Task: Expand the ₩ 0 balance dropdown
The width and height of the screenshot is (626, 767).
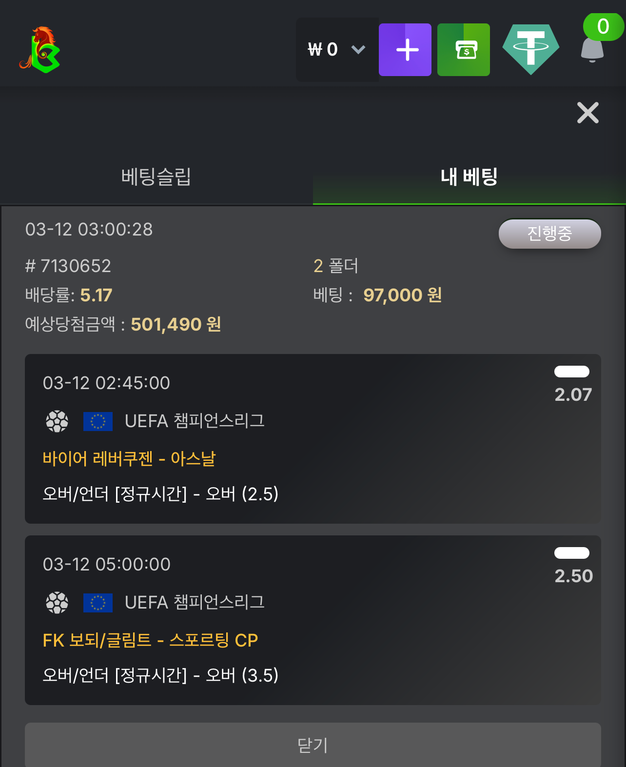Action: pos(323,50)
